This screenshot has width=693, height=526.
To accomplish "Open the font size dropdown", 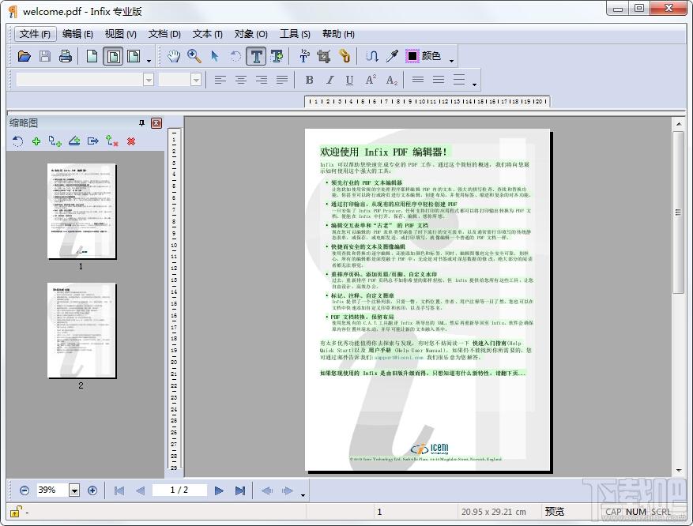I will pos(196,80).
